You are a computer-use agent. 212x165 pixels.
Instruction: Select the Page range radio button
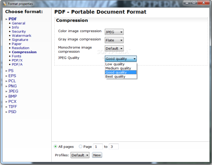click(x=81, y=146)
